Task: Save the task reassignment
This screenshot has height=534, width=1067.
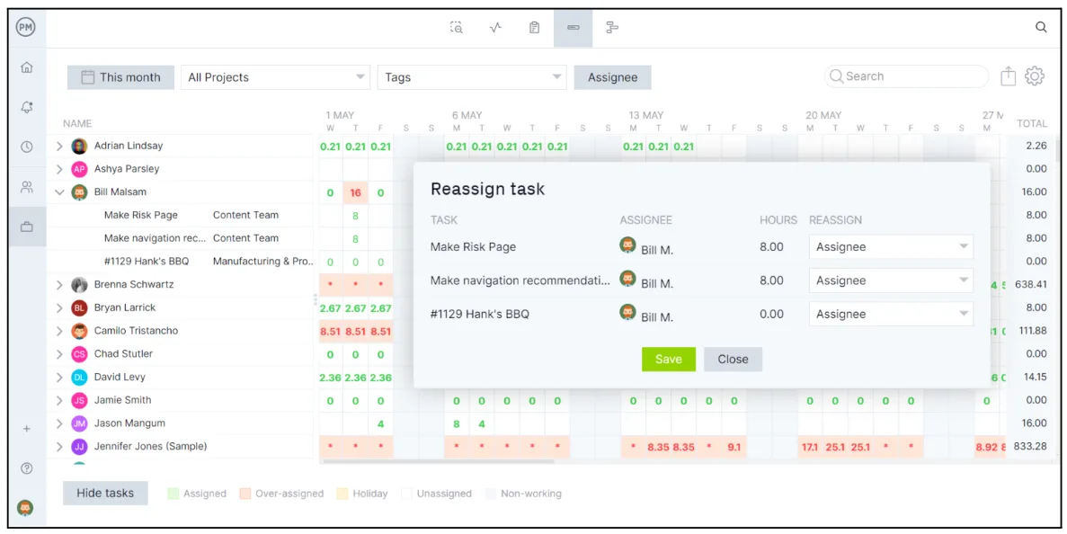Action: pyautogui.click(x=668, y=360)
